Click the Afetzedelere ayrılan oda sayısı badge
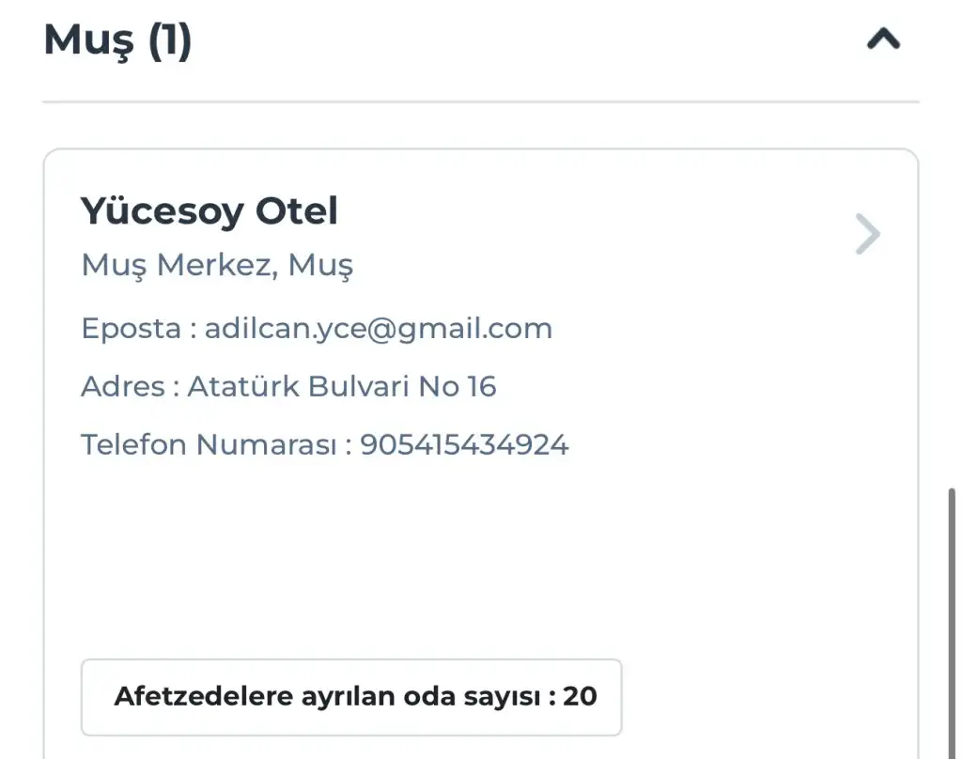The height and width of the screenshot is (759, 962). click(350, 697)
